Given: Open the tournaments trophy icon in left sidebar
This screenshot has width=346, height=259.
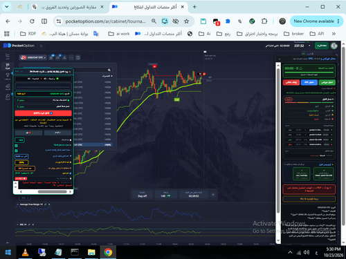Looking at the screenshot, I should (x=8, y=75).
